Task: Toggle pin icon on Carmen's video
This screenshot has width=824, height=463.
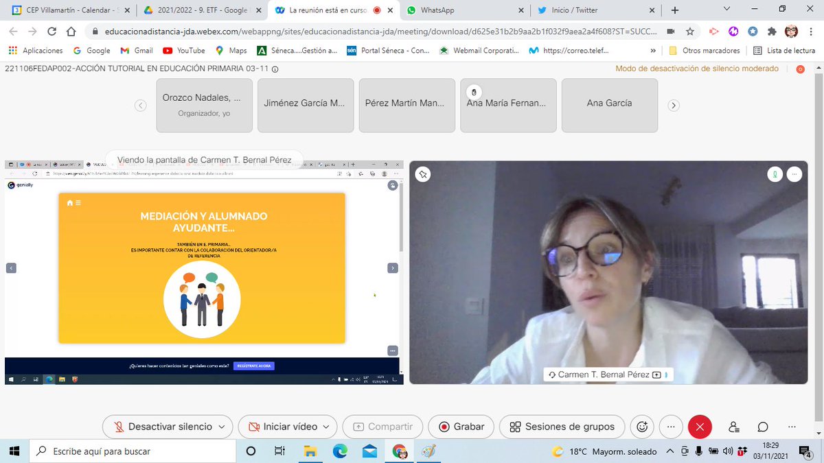Action: point(423,174)
